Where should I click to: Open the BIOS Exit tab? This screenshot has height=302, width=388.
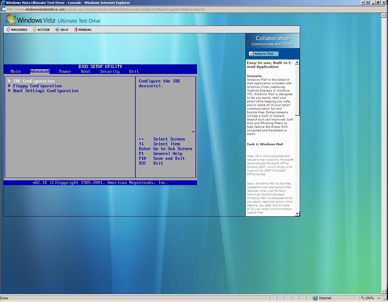[x=134, y=71]
